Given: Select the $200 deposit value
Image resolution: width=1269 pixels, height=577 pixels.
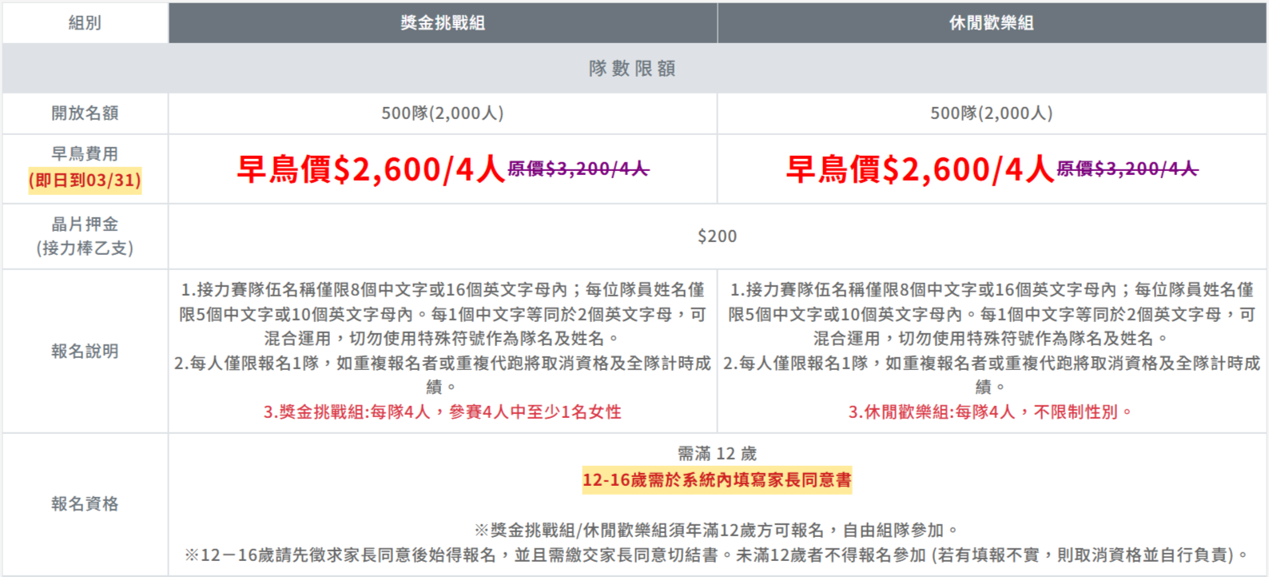Looking at the screenshot, I should 717,237.
